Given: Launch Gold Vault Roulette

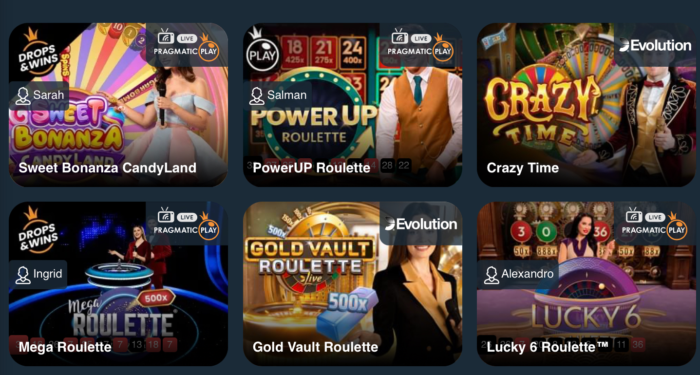Looking at the screenshot, I should [353, 284].
